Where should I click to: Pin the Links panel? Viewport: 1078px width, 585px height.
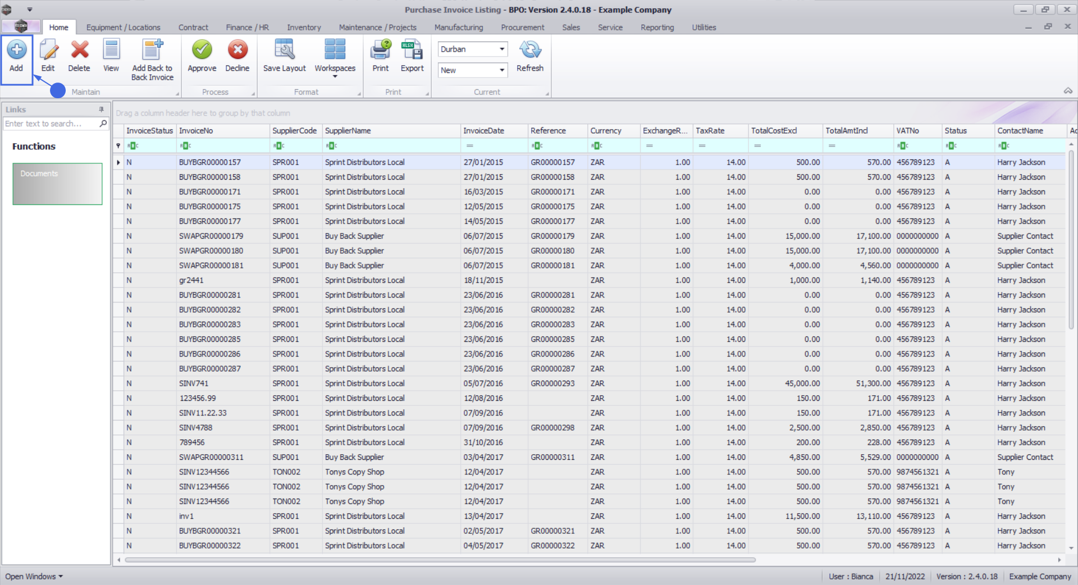click(102, 109)
